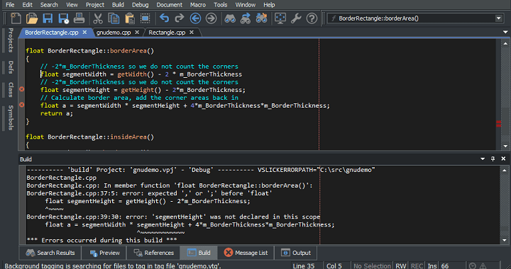Viewport: 511px width, 269px height.
Task: Click the Print toolbar icon
Action: pyautogui.click(x=79, y=18)
